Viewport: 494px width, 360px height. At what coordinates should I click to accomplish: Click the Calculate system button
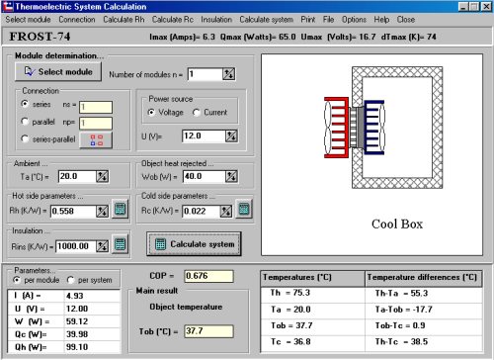pos(194,244)
